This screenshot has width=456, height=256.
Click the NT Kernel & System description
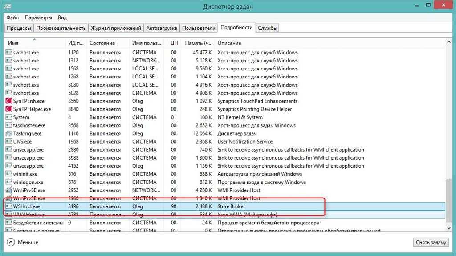click(240, 117)
